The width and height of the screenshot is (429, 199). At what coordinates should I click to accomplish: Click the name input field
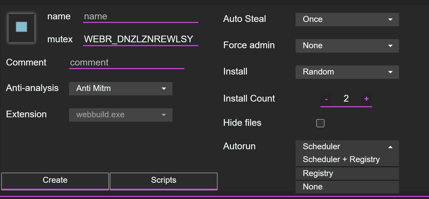pyautogui.click(x=140, y=17)
